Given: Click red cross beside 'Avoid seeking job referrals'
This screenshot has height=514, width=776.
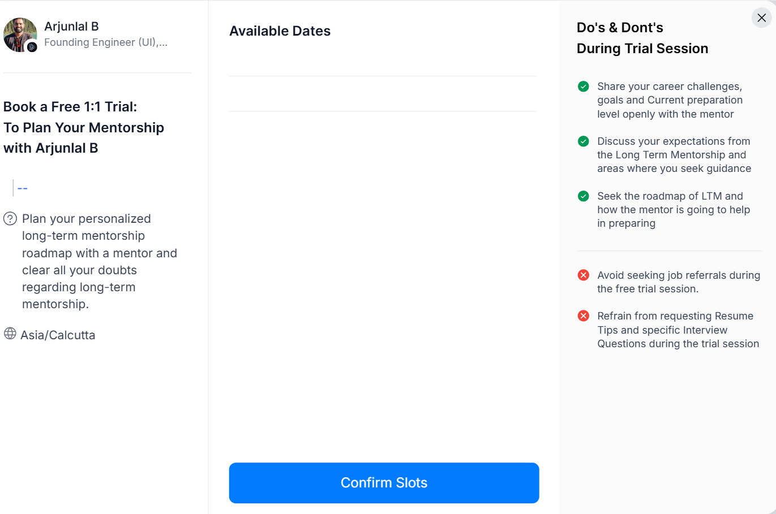Looking at the screenshot, I should click(x=583, y=275).
